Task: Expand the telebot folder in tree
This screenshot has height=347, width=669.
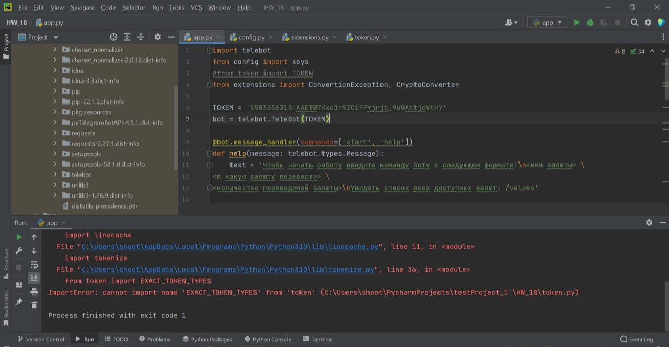Action: (55, 175)
